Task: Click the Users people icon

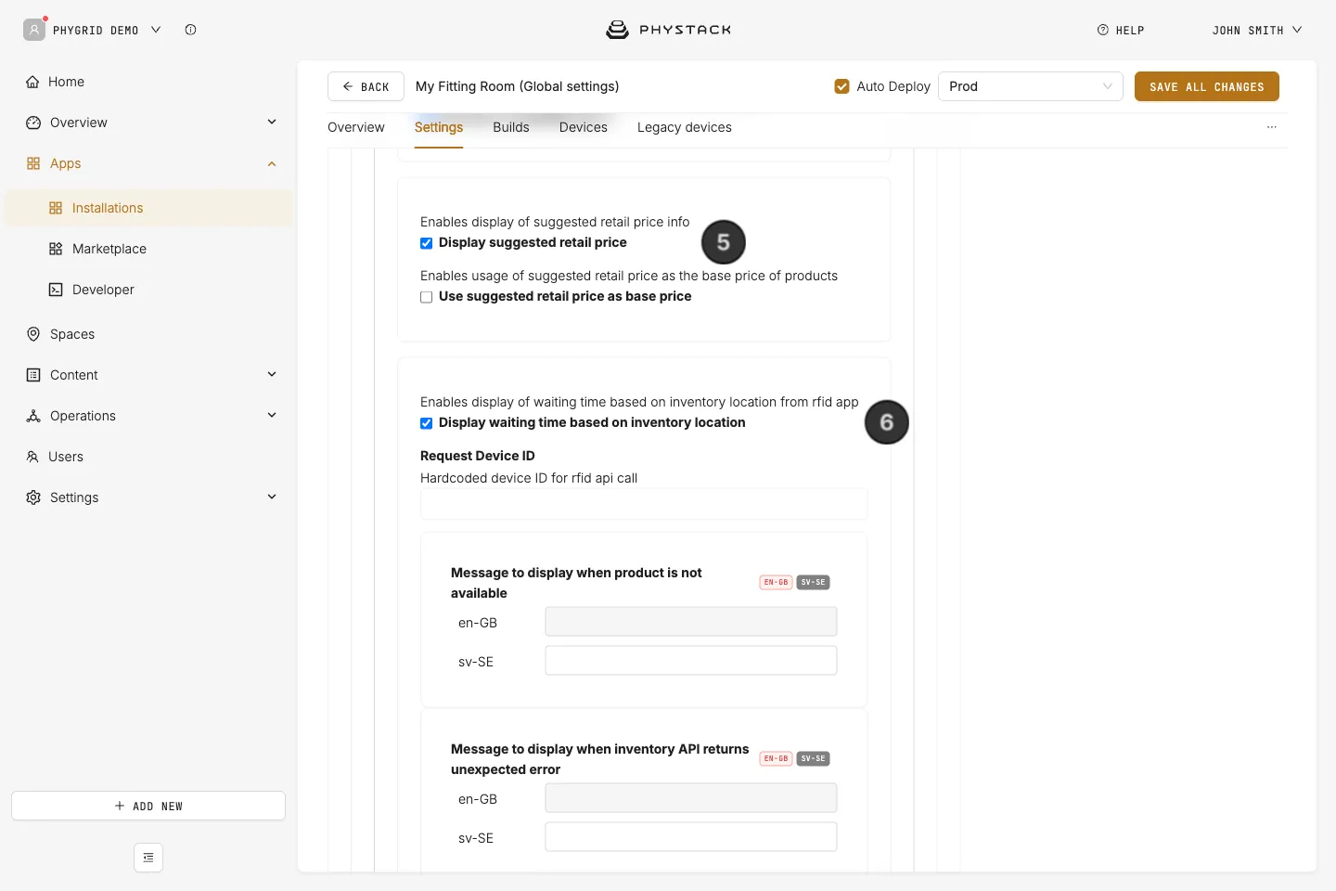Action: 32,457
